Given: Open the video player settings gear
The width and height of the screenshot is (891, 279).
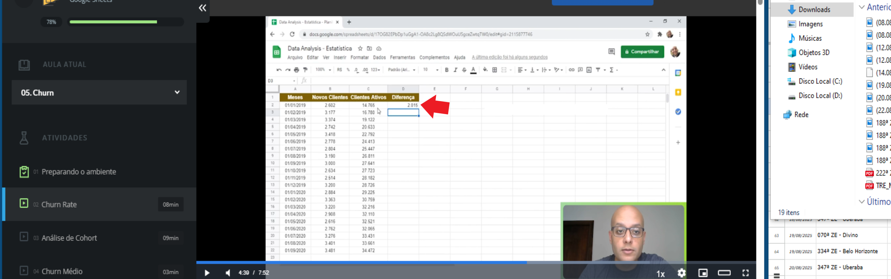Looking at the screenshot, I should coord(681,273).
